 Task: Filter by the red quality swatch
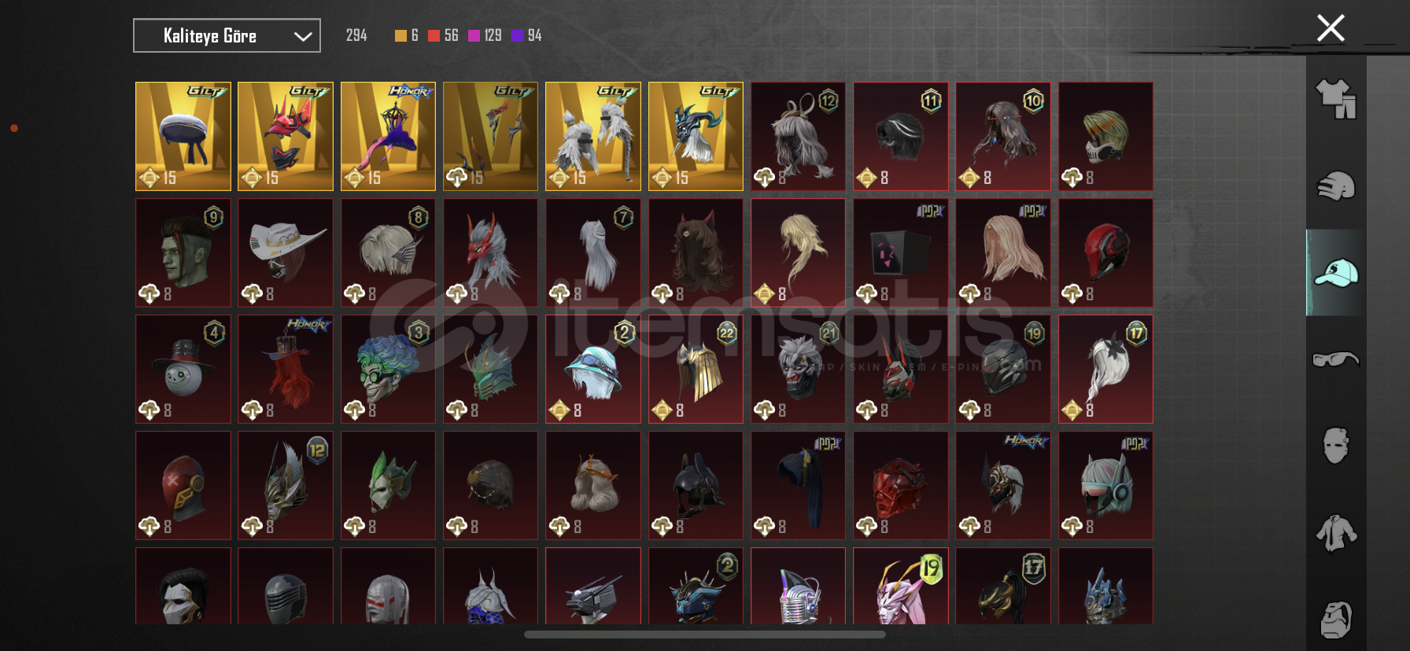434,35
